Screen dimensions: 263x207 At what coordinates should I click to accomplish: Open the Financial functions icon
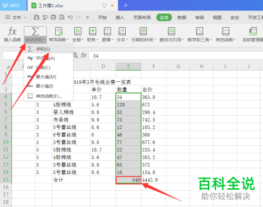(93, 31)
